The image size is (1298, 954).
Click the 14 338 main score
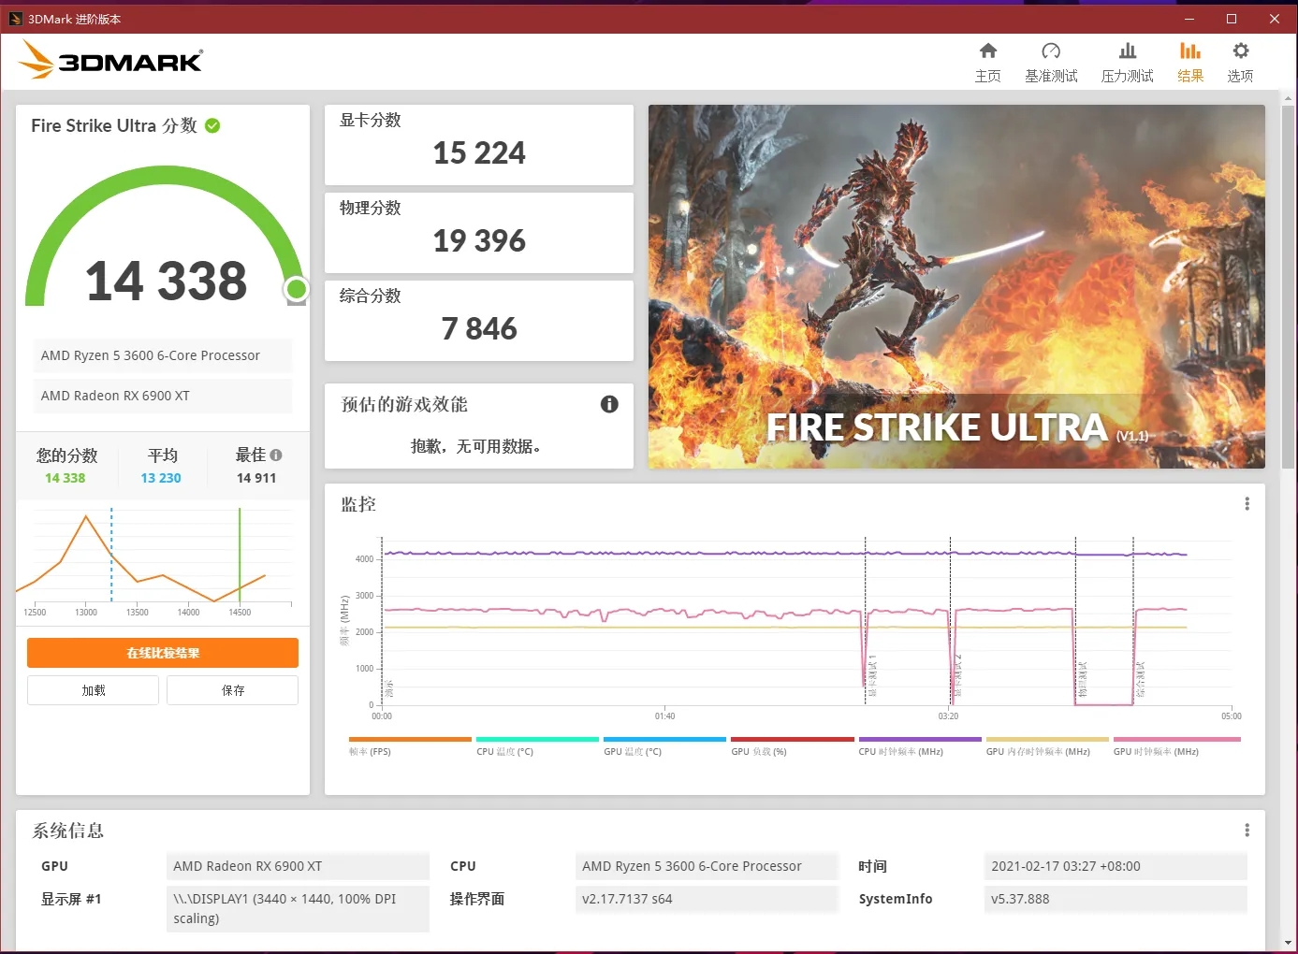coord(167,281)
